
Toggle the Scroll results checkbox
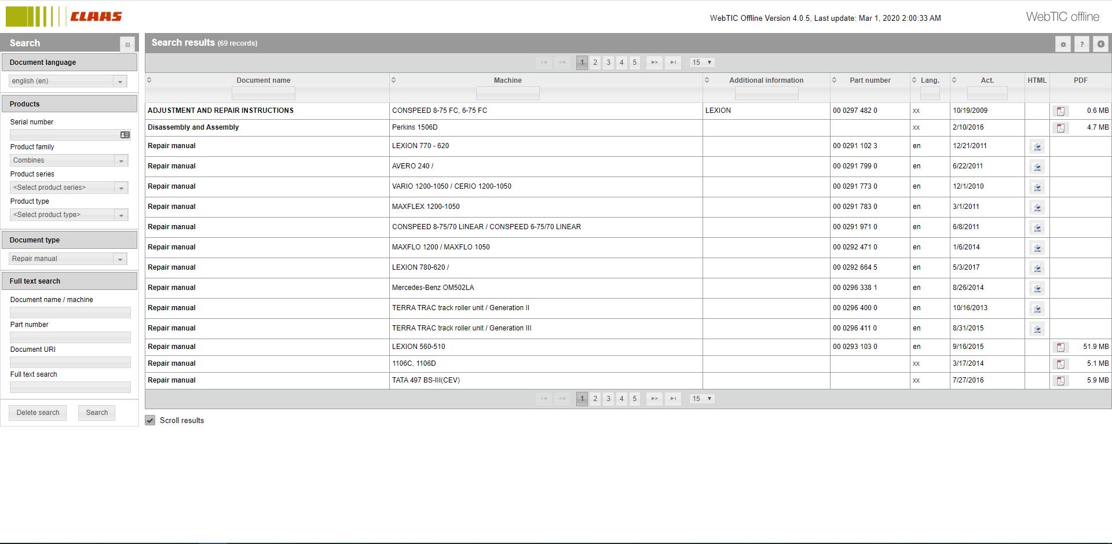(151, 420)
